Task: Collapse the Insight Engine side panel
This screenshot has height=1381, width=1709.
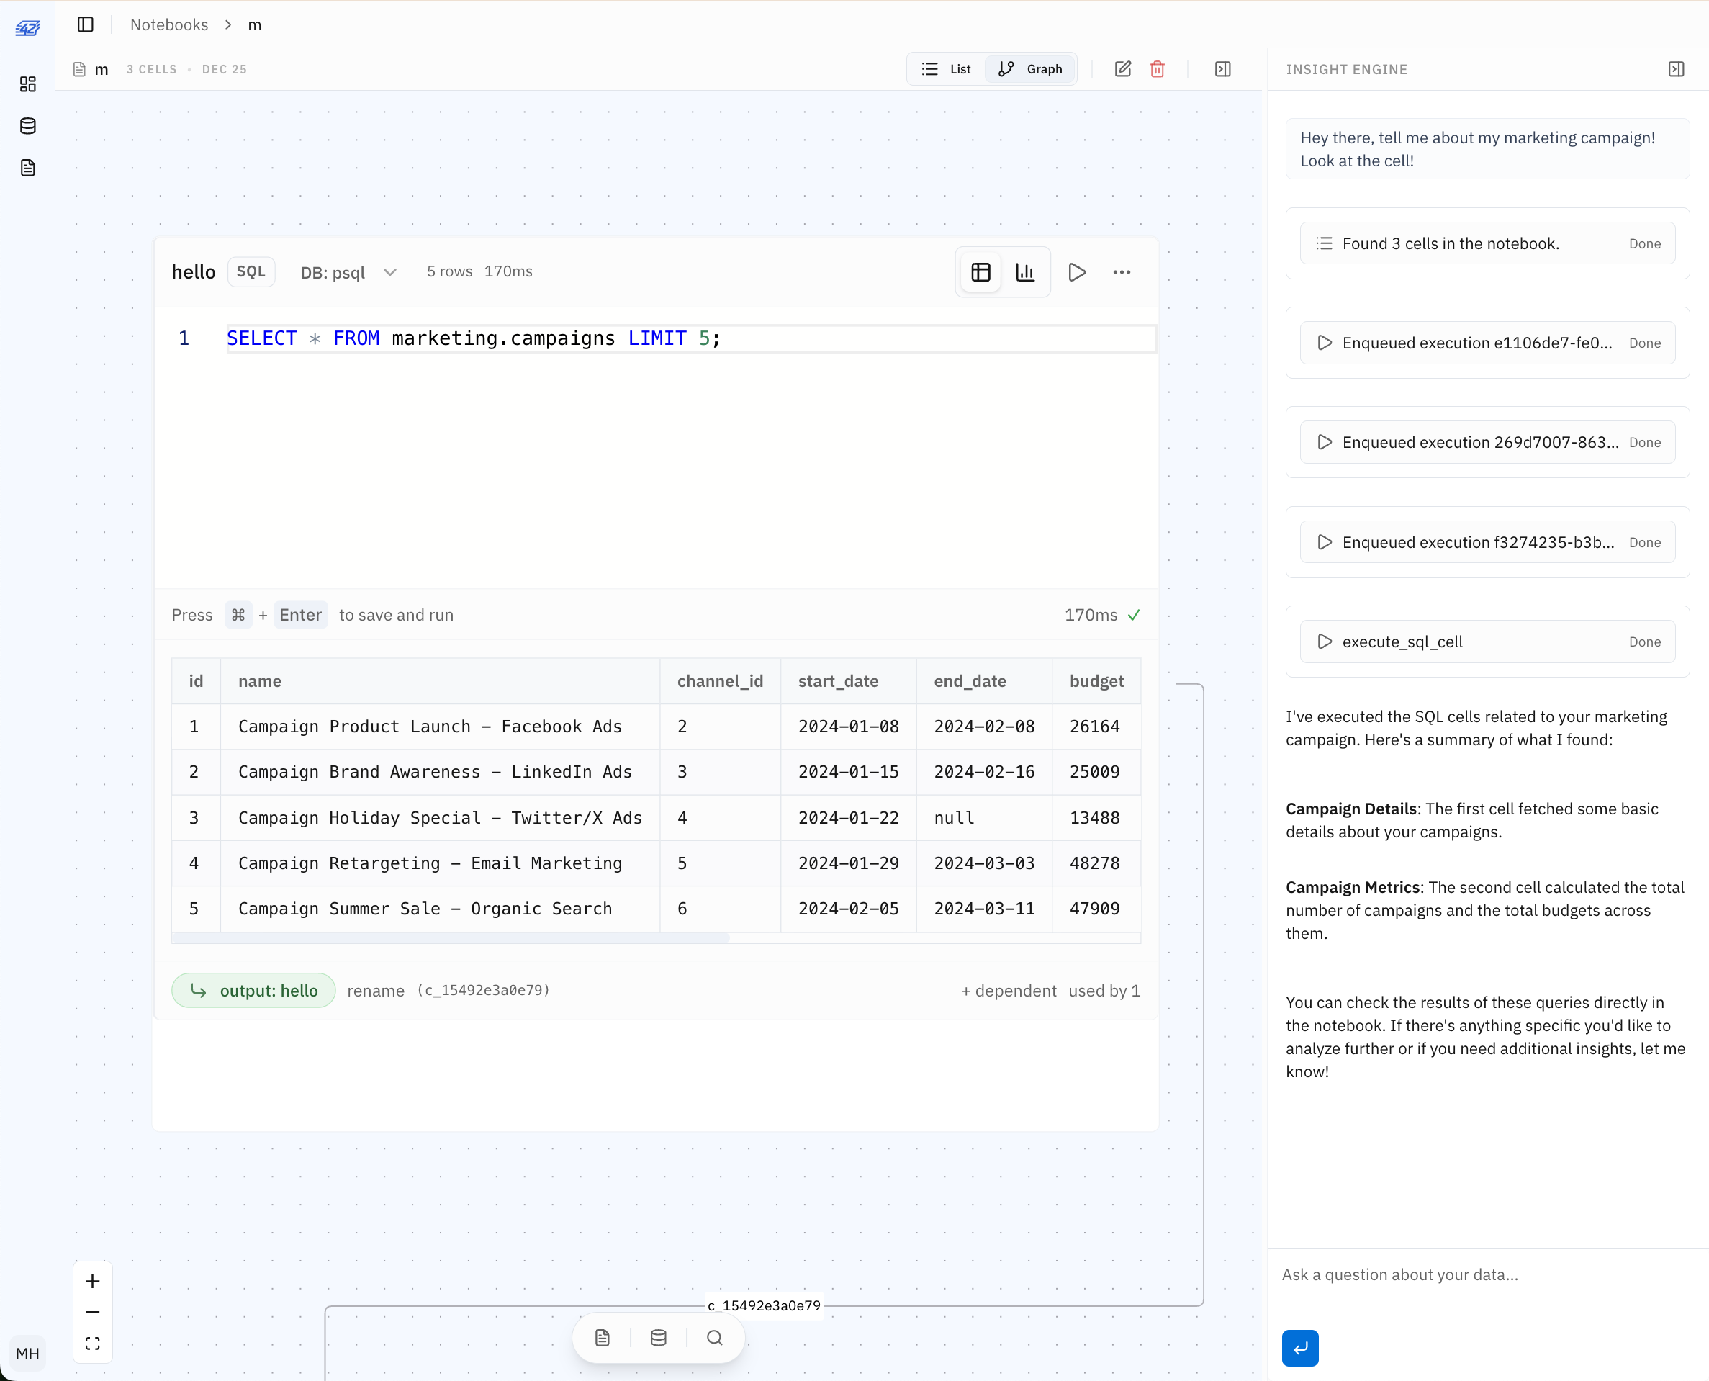Action: tap(1676, 69)
